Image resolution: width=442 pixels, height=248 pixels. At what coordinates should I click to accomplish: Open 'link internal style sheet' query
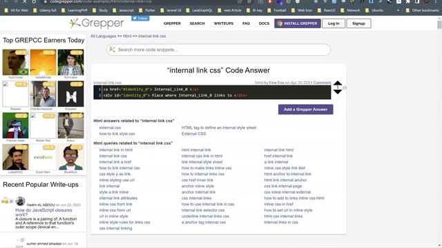(202, 162)
